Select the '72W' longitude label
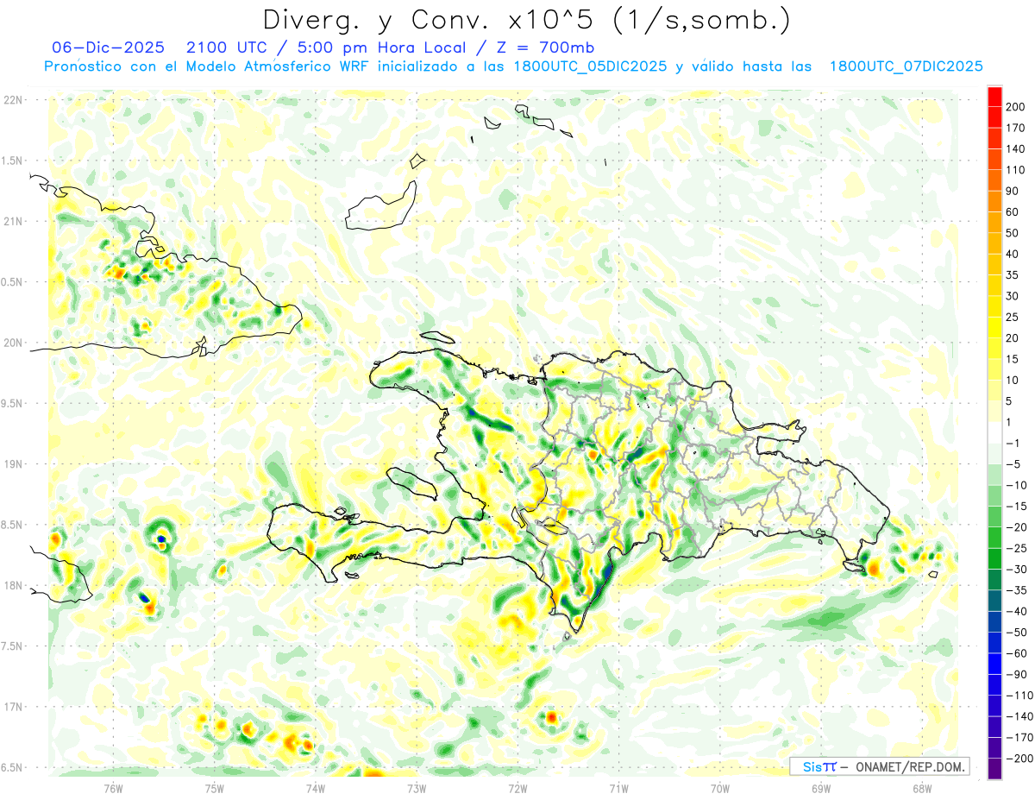Image resolution: width=1035 pixels, height=800 pixels. 517,787
